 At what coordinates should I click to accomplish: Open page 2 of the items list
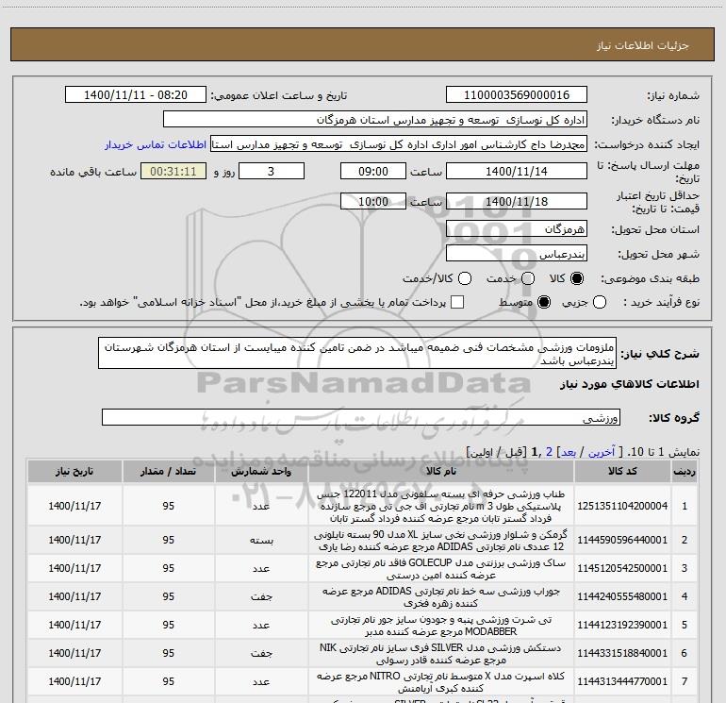point(549,452)
